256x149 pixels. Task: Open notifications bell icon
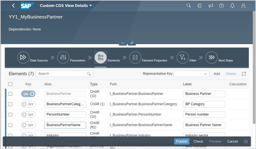232,6
